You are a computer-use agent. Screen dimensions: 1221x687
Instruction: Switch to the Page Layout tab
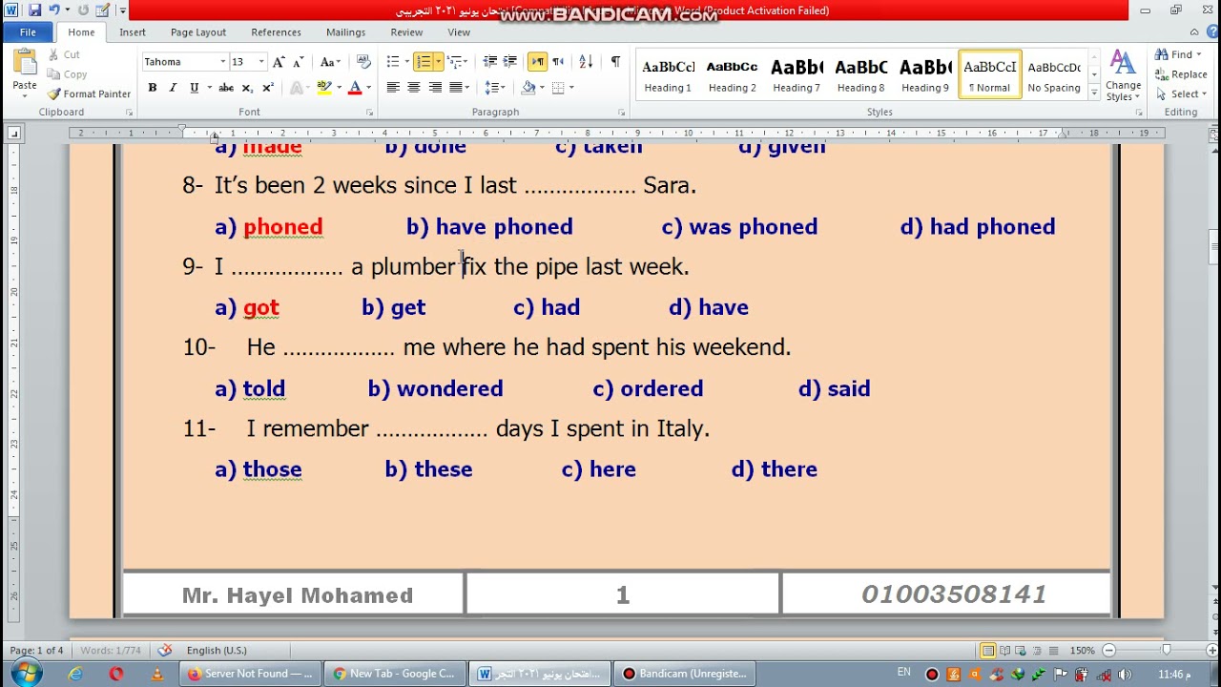pos(198,32)
